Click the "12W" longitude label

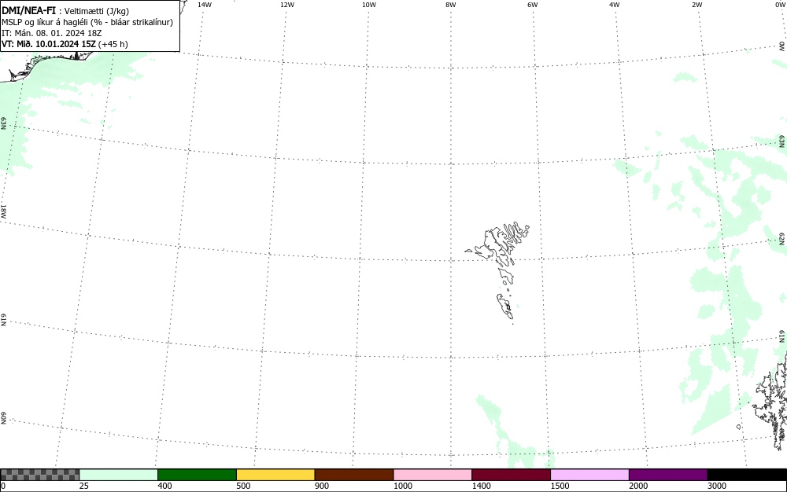click(287, 5)
